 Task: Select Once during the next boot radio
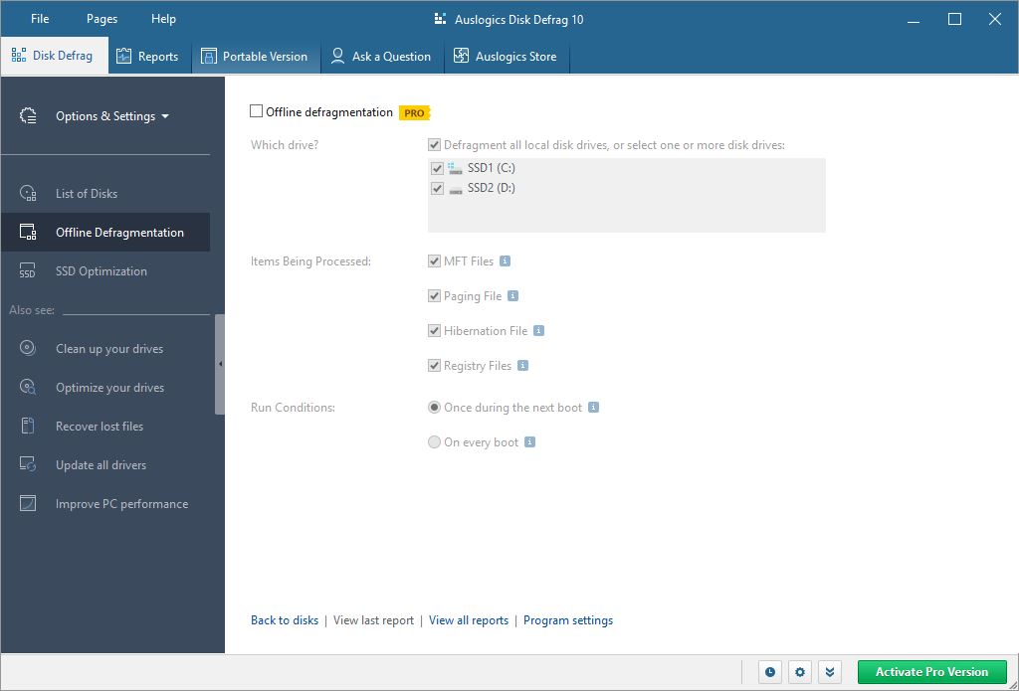(434, 408)
